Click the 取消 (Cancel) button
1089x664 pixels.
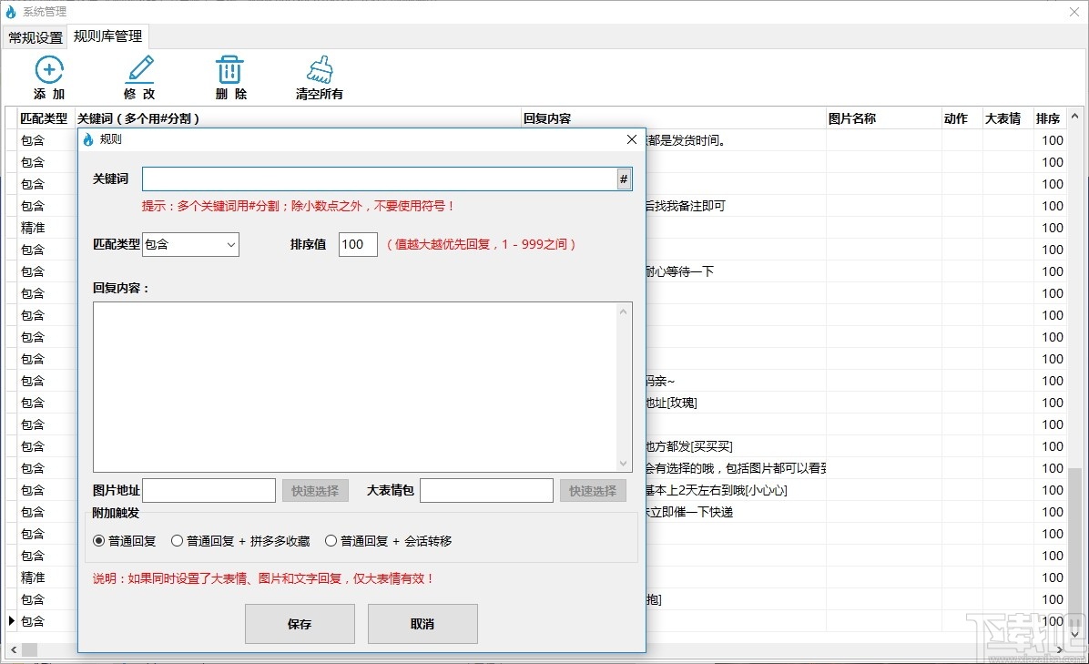click(x=422, y=623)
